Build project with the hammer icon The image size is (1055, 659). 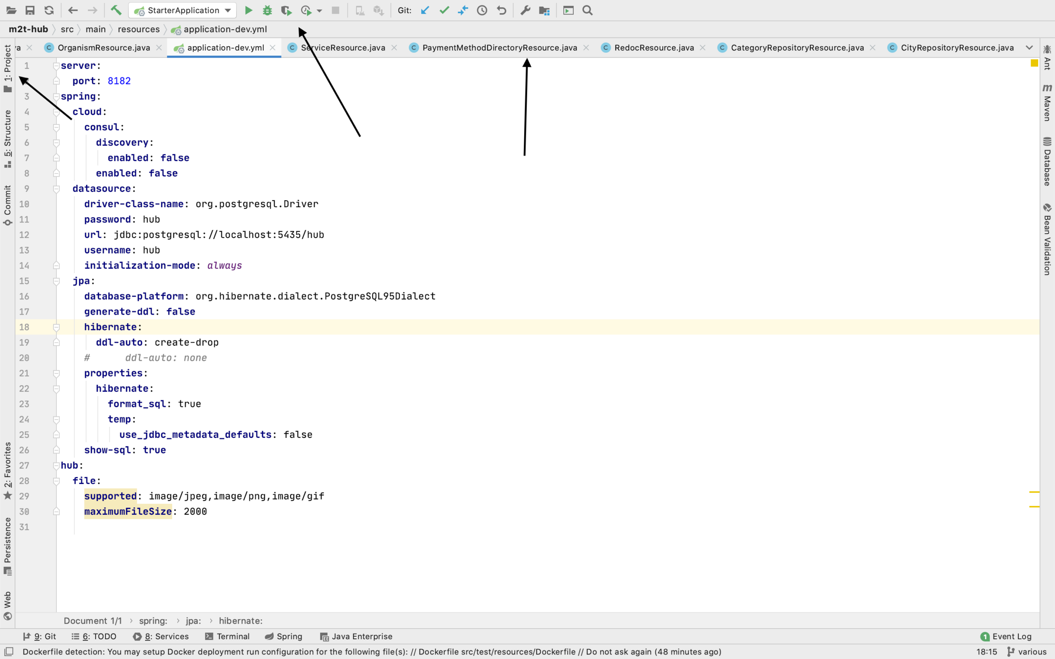116,10
